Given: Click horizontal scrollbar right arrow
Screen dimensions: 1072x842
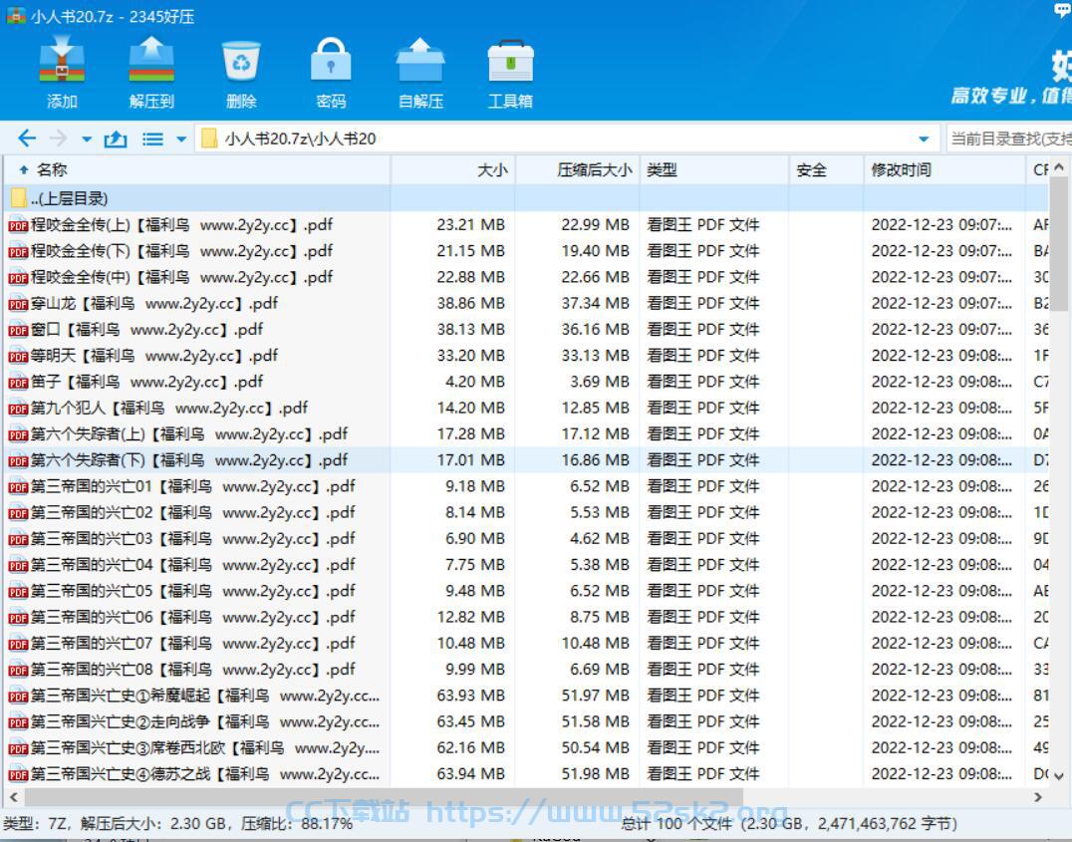Looking at the screenshot, I should click(x=1038, y=797).
